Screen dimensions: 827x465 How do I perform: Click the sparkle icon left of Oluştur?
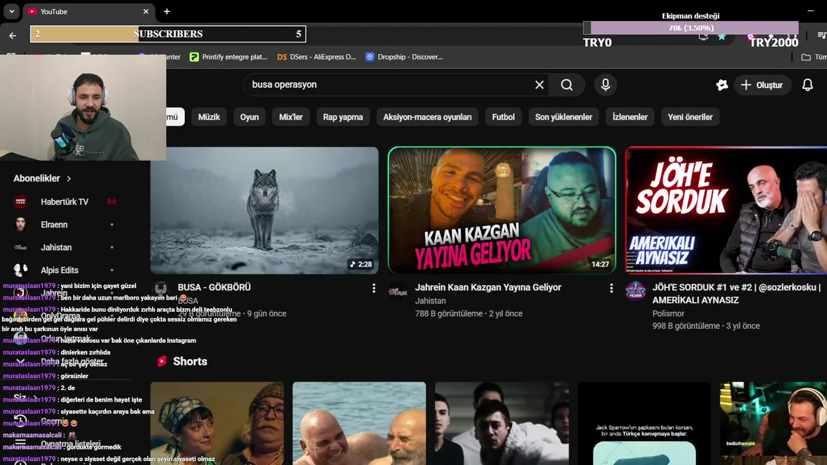[x=722, y=85]
